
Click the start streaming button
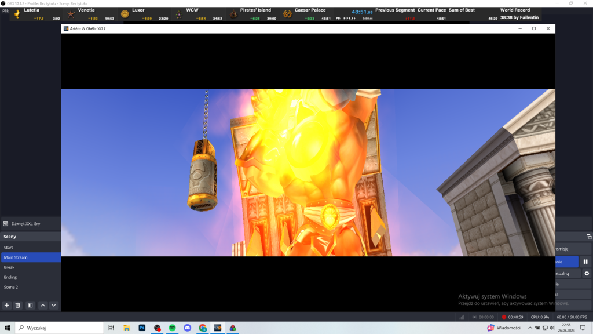(573, 249)
